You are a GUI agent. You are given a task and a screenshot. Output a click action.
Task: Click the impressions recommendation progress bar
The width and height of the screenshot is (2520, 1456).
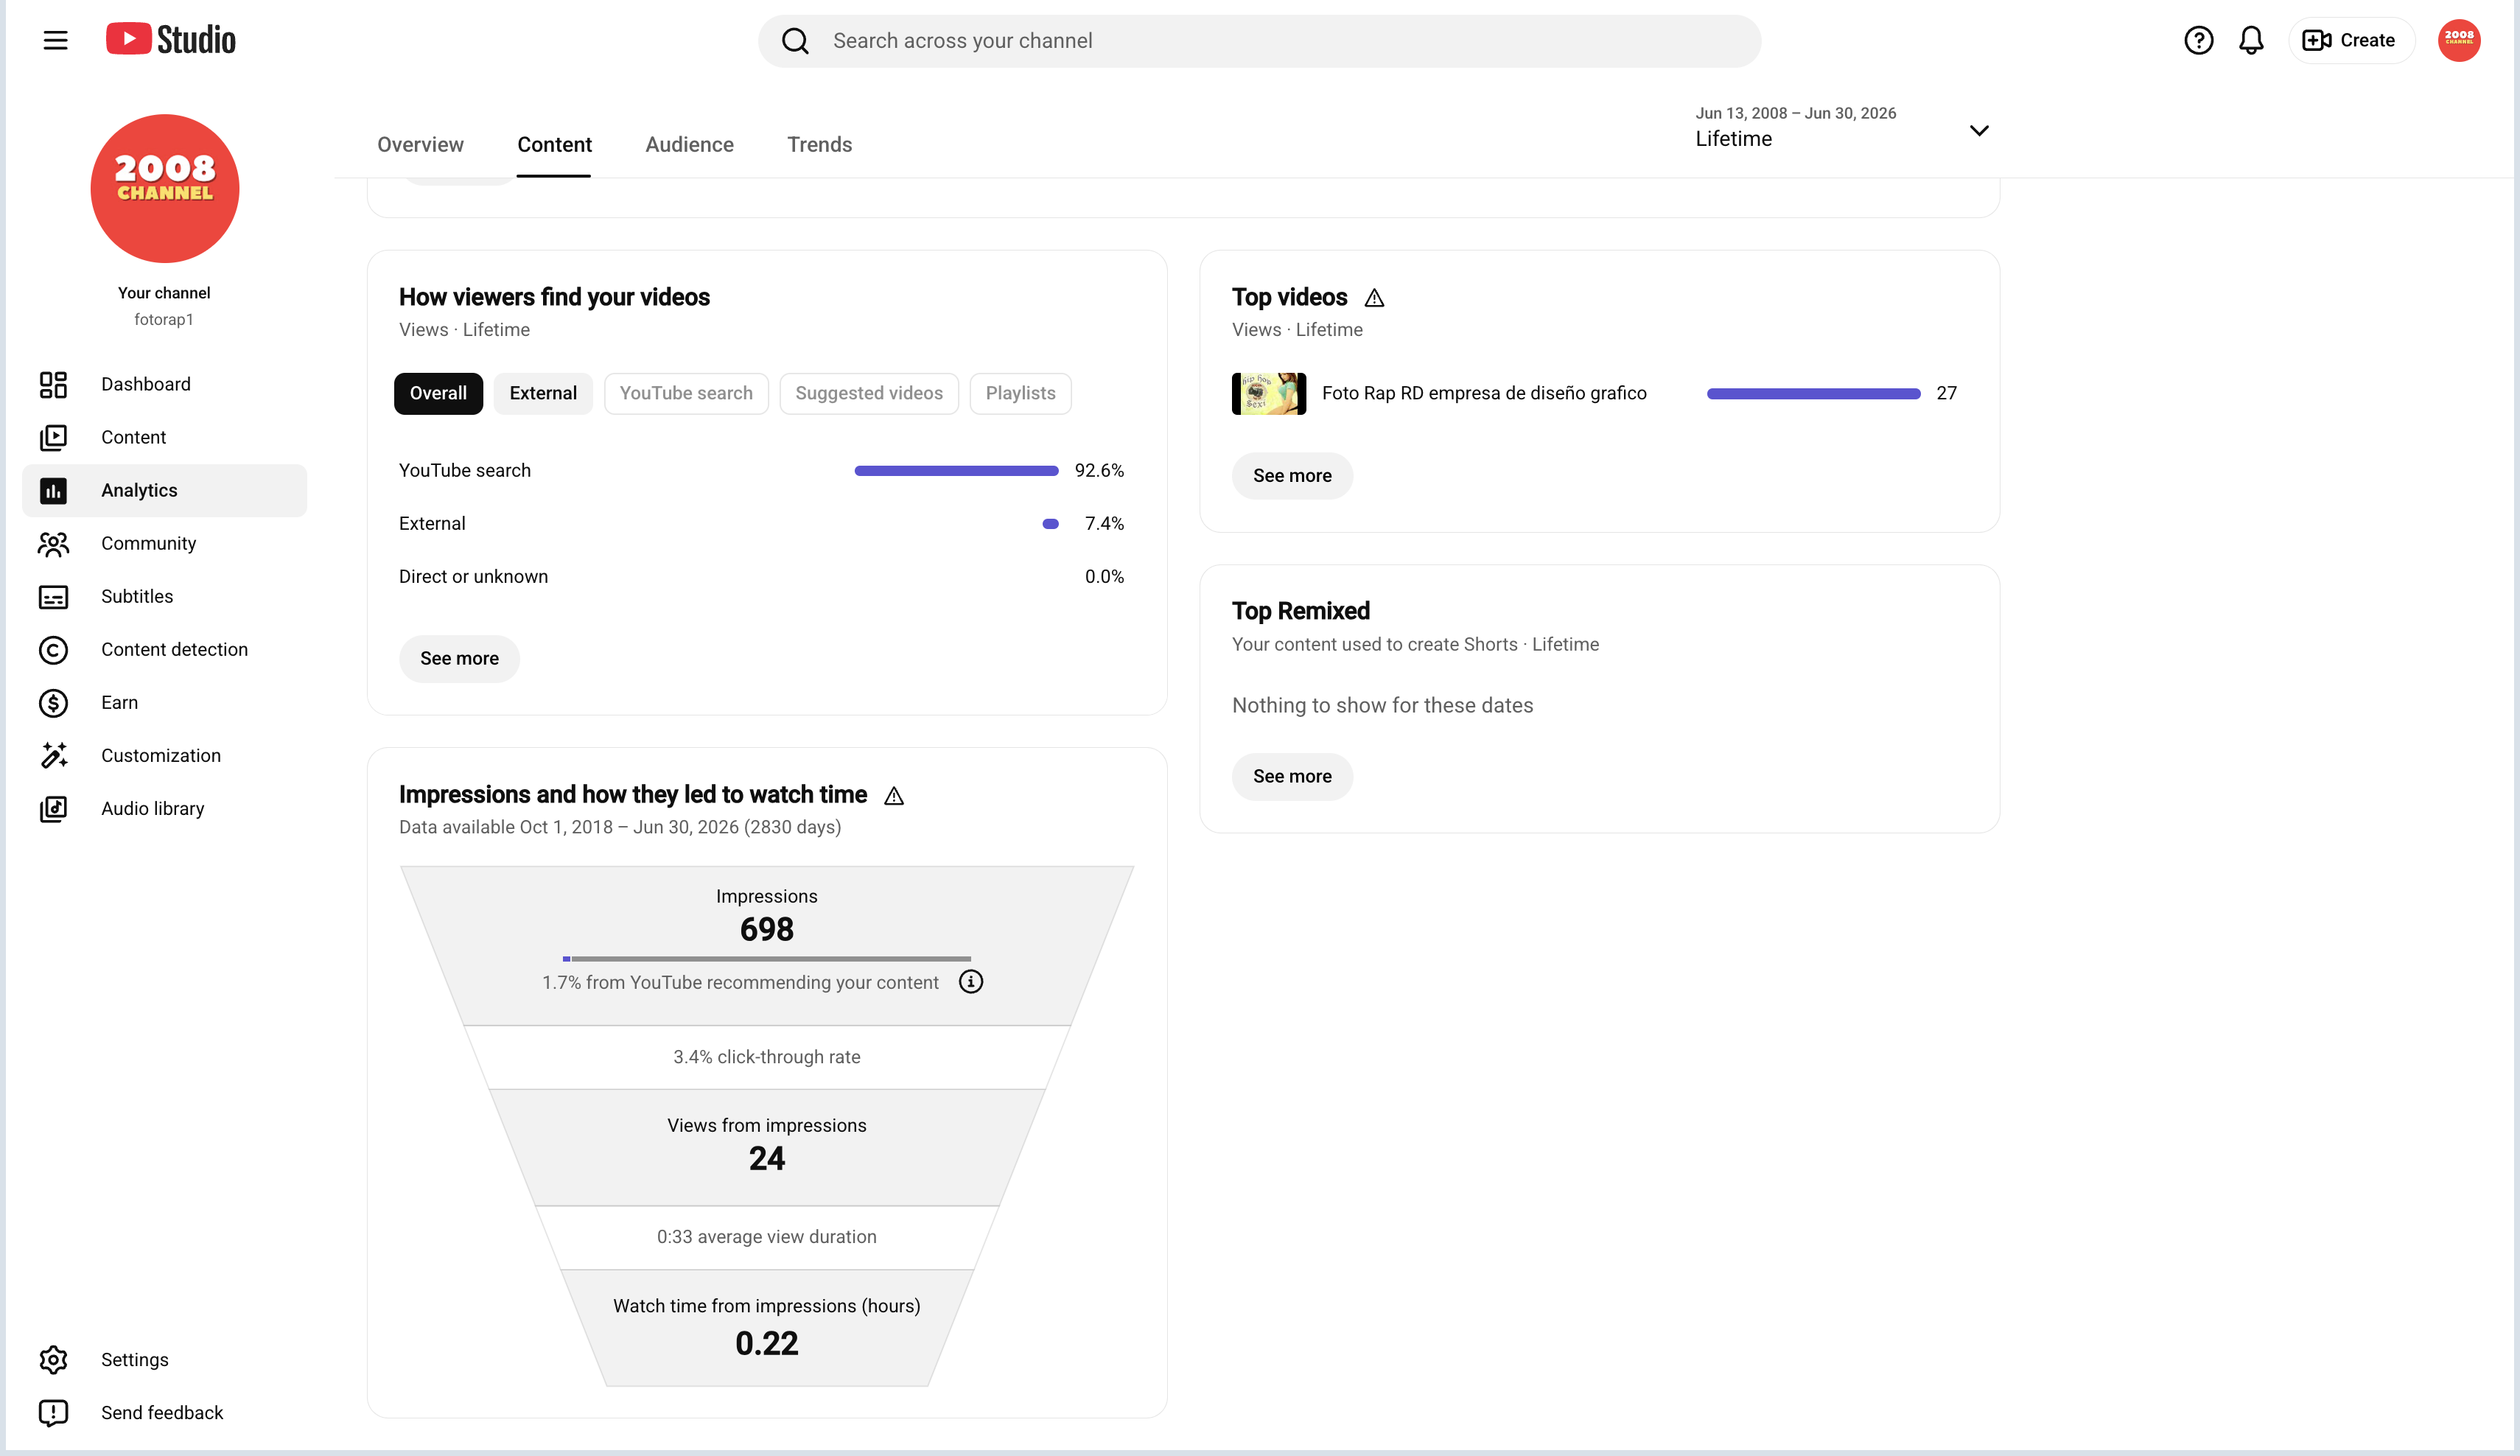pos(767,959)
